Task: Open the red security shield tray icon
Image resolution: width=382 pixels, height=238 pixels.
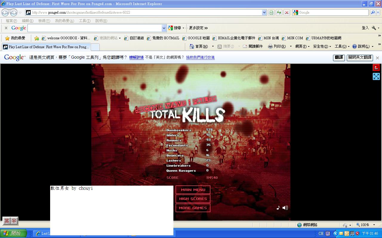Action: pyautogui.click(x=357, y=234)
